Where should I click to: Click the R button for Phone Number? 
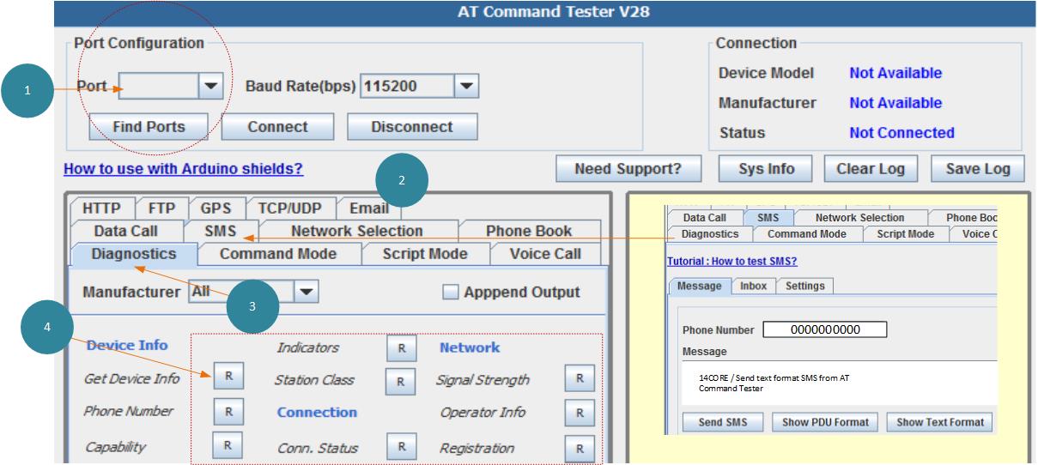(228, 411)
